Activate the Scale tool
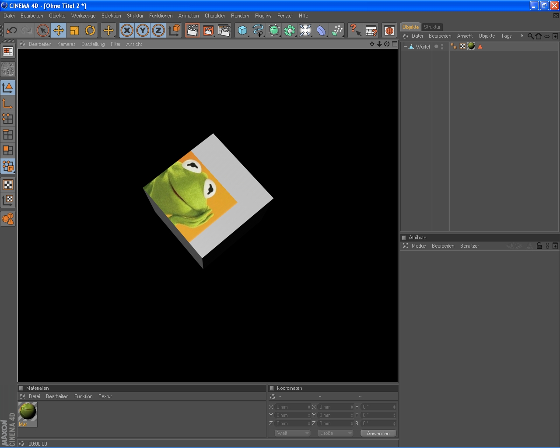This screenshot has height=448, width=560. pos(74,31)
